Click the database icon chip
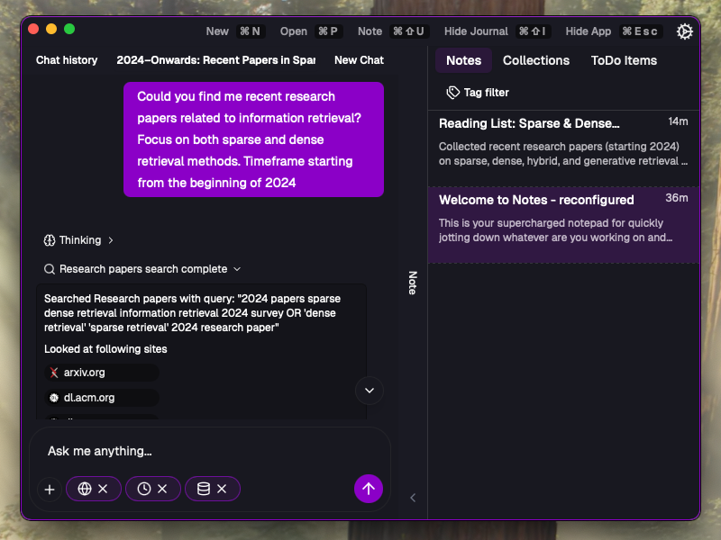Screen dimensions: 721x540 pos(204,489)
